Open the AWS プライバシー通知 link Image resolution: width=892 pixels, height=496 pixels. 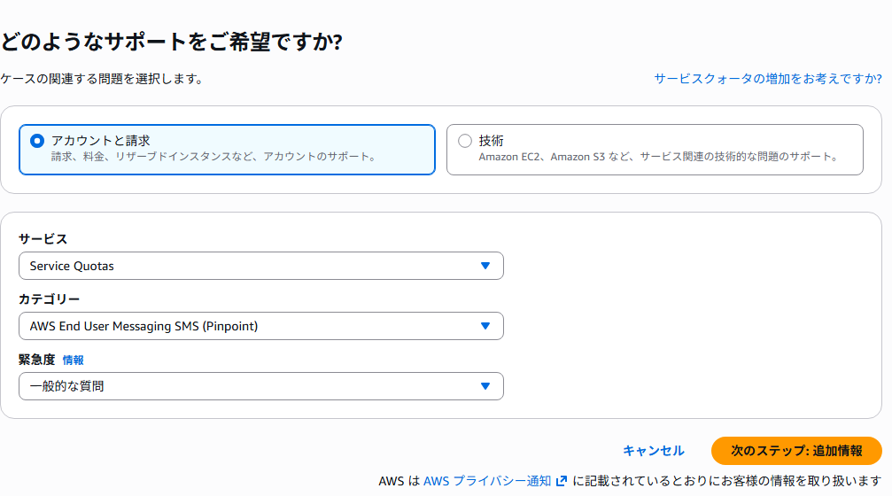(x=487, y=481)
